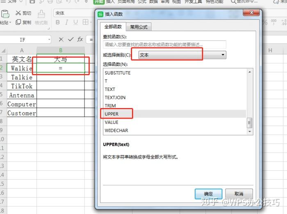Click cell containing TikTok
Screen dimensions: 287x214
click(22, 86)
